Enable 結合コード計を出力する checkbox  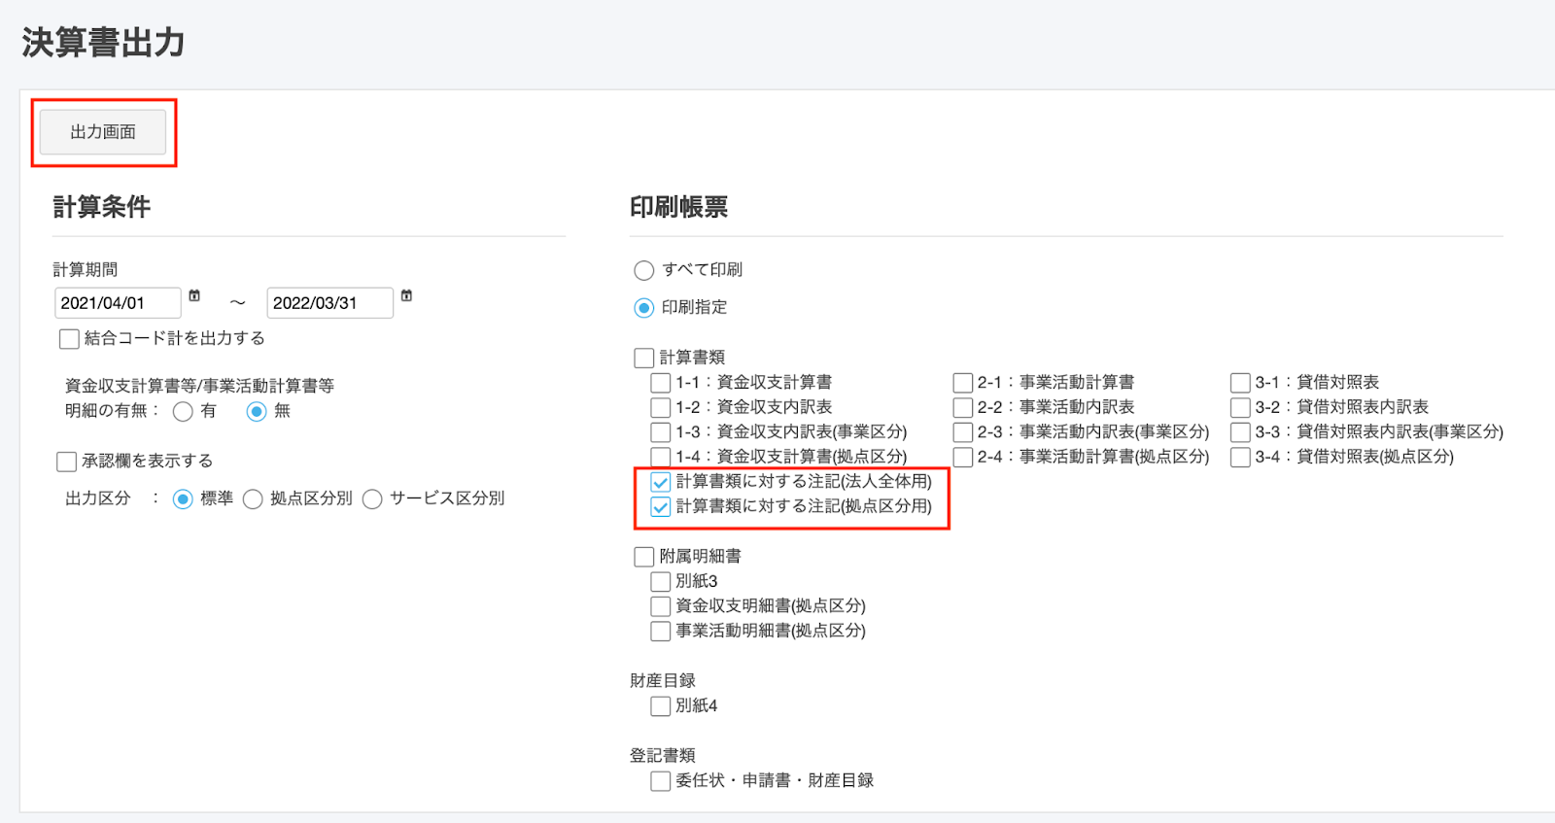(69, 339)
